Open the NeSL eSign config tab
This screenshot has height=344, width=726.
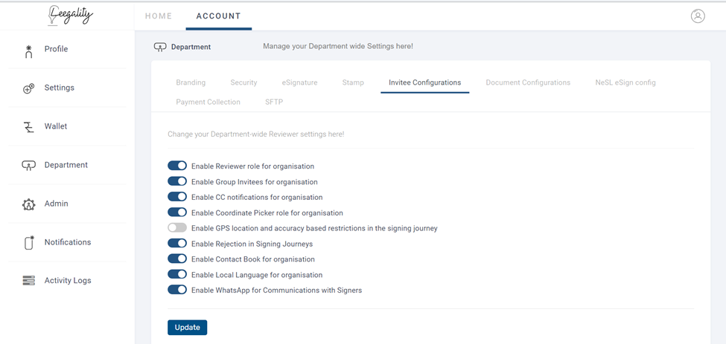(x=625, y=82)
